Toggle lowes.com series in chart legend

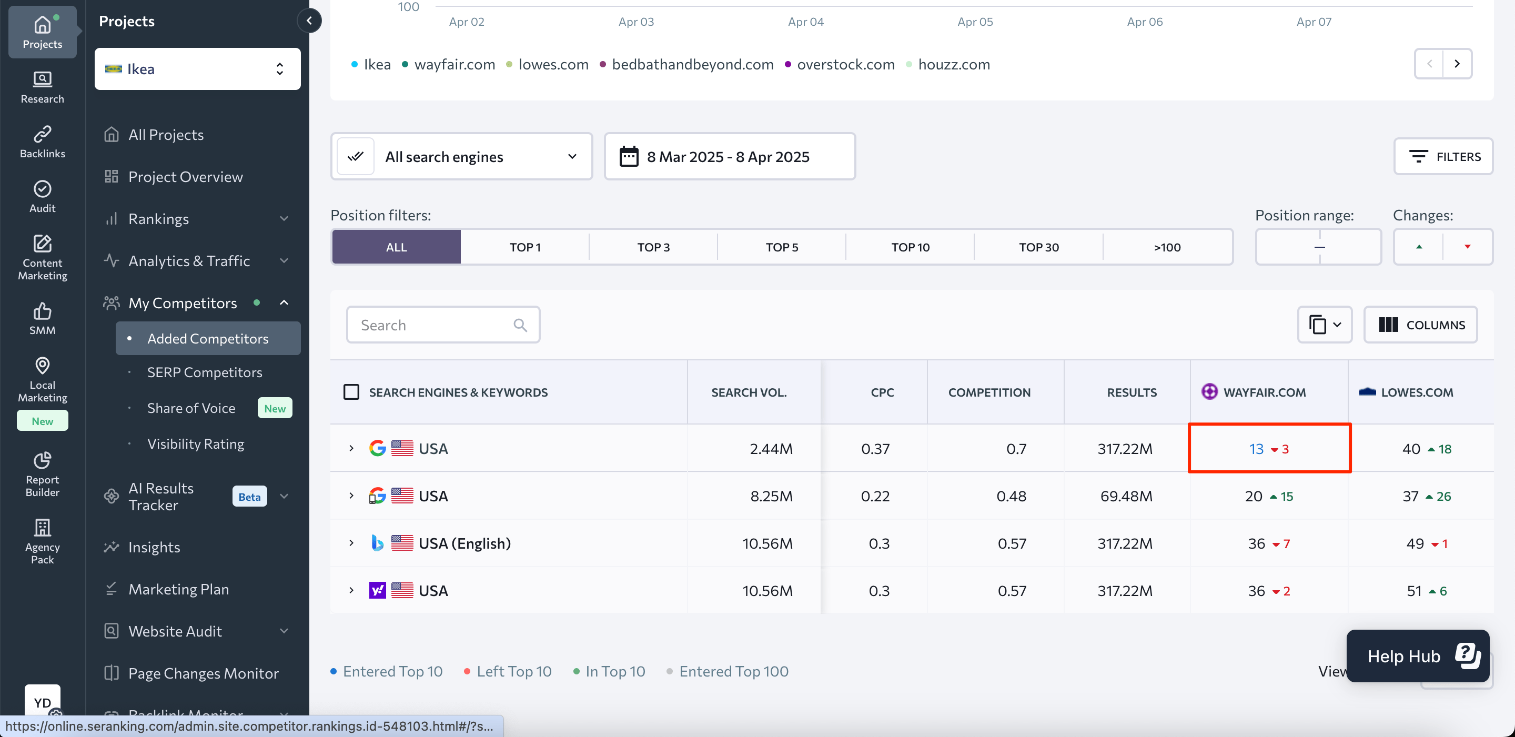pos(547,64)
